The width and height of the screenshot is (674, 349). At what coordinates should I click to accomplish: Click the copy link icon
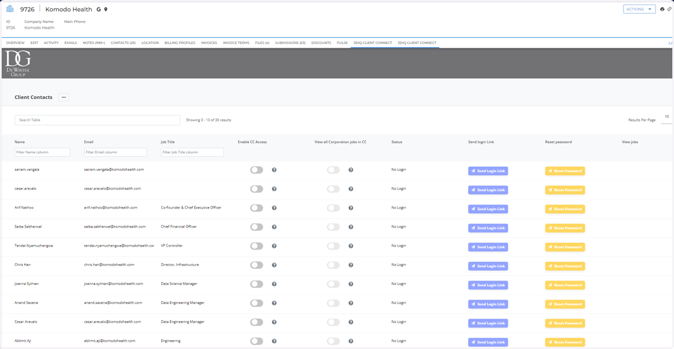(670, 10)
